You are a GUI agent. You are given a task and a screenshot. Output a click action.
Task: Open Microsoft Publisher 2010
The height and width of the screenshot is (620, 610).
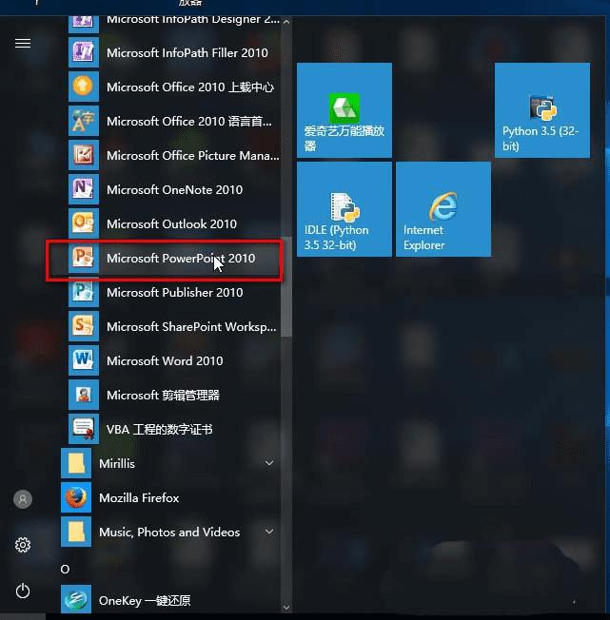tap(165, 293)
